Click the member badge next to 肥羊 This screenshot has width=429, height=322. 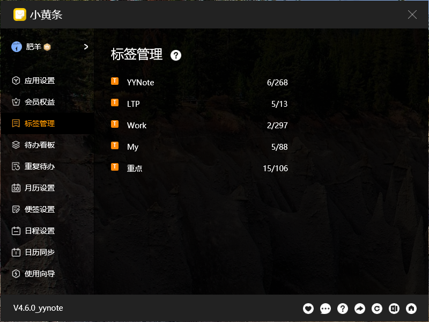point(47,47)
